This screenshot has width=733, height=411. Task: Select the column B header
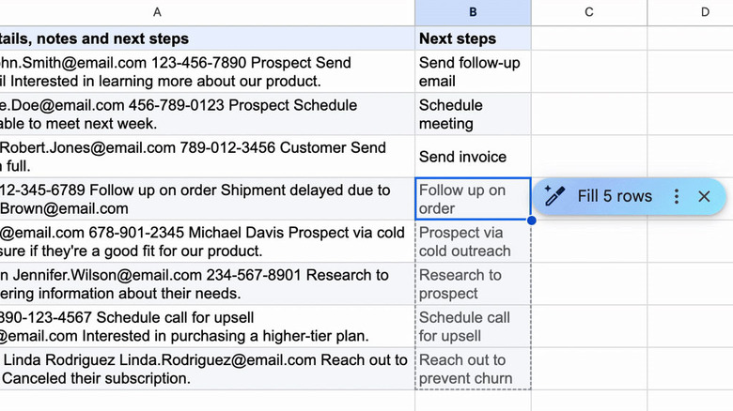pyautogui.click(x=472, y=12)
